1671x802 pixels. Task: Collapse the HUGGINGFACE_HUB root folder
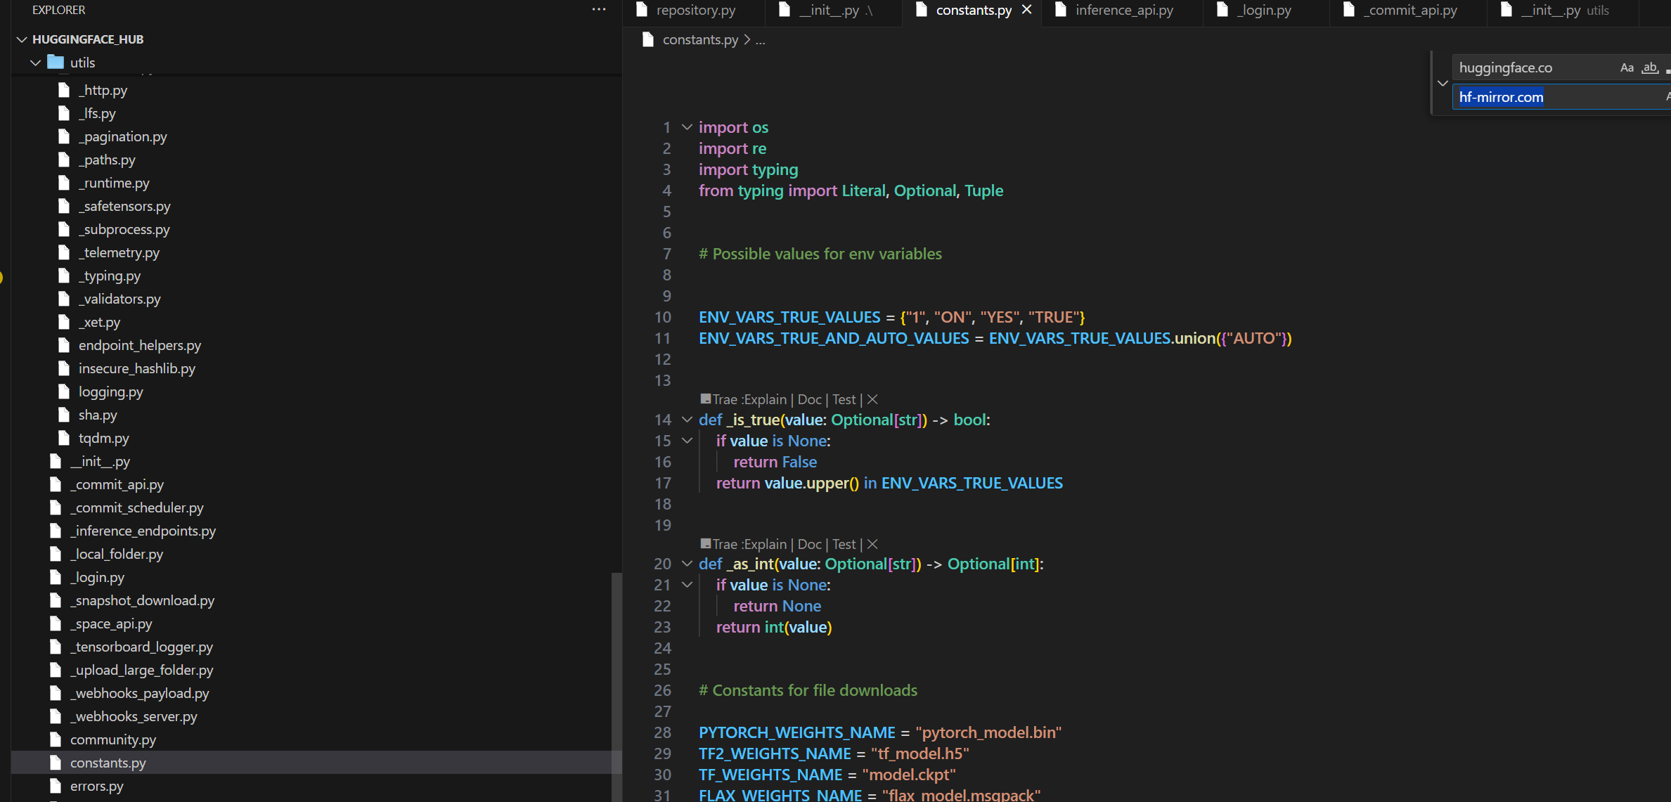click(x=22, y=39)
